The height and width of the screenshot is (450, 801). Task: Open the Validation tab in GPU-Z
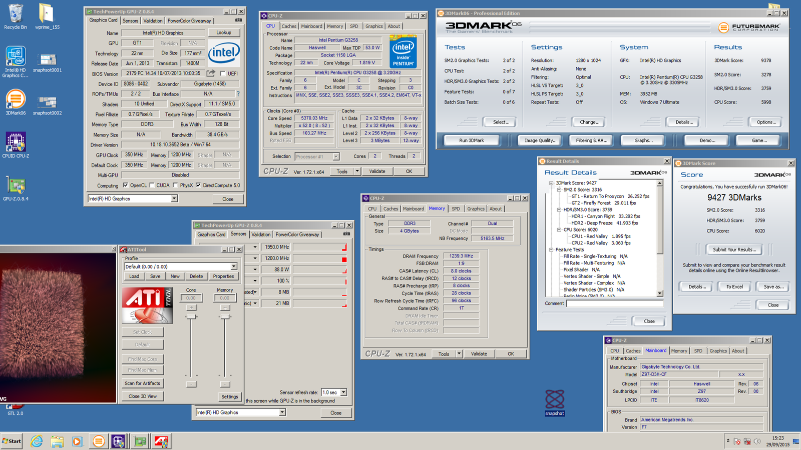pyautogui.click(x=153, y=20)
